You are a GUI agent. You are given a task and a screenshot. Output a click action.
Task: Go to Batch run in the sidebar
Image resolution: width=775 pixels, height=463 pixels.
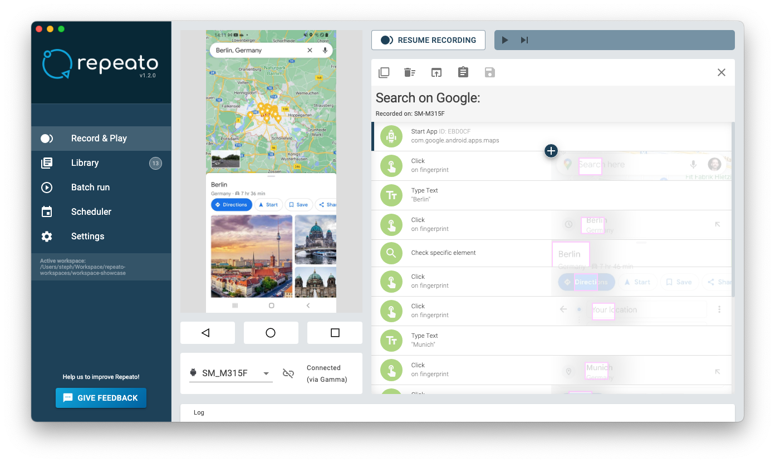pyautogui.click(x=101, y=188)
